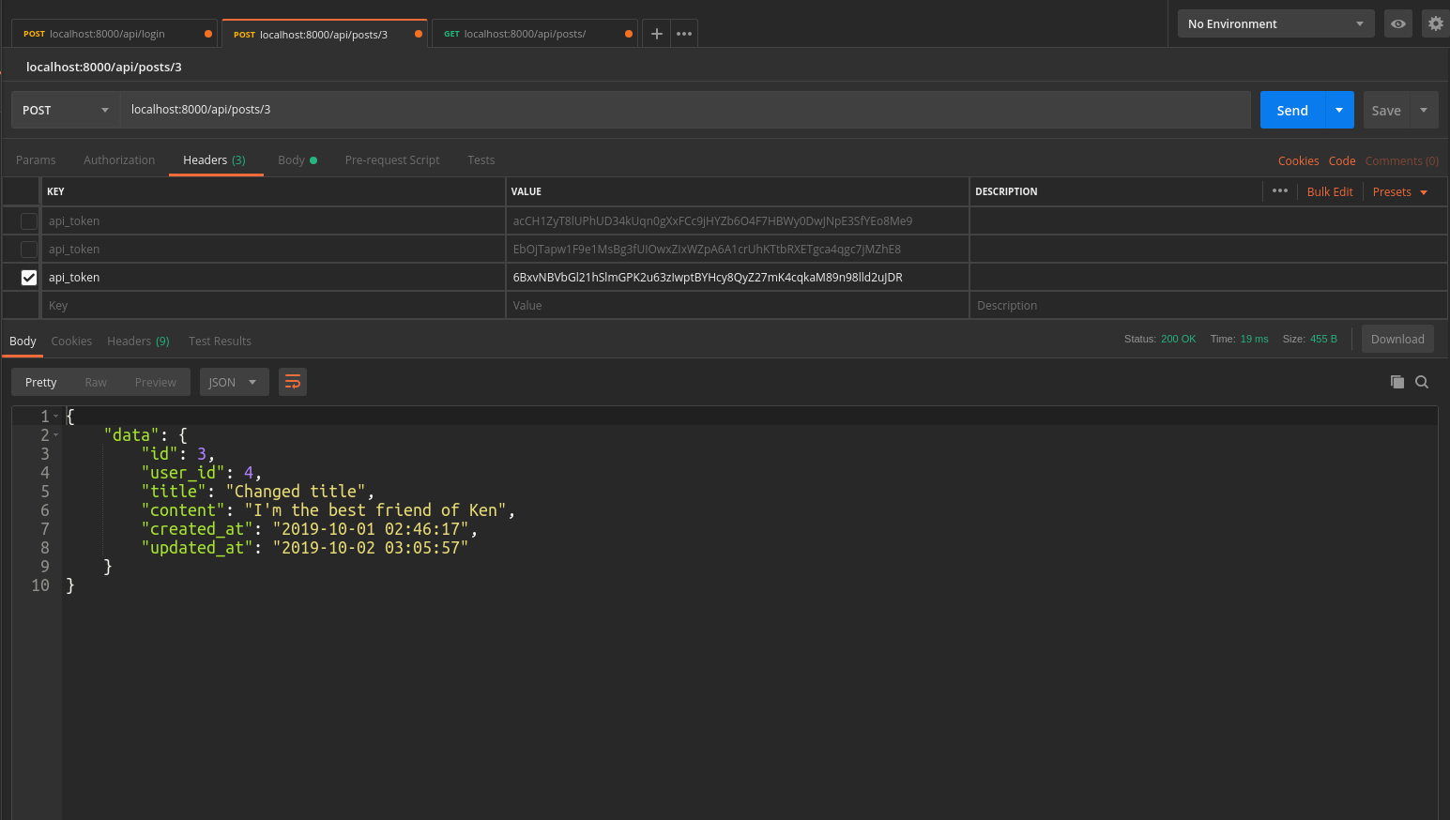
Task: Close unsaved dot on GET api/posts/ tab
Action: 628,34
